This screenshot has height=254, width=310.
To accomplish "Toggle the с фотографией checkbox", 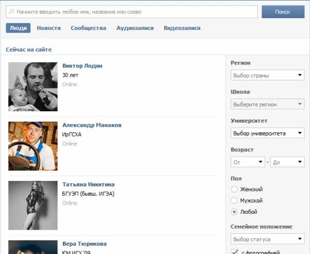I will pos(235,251).
